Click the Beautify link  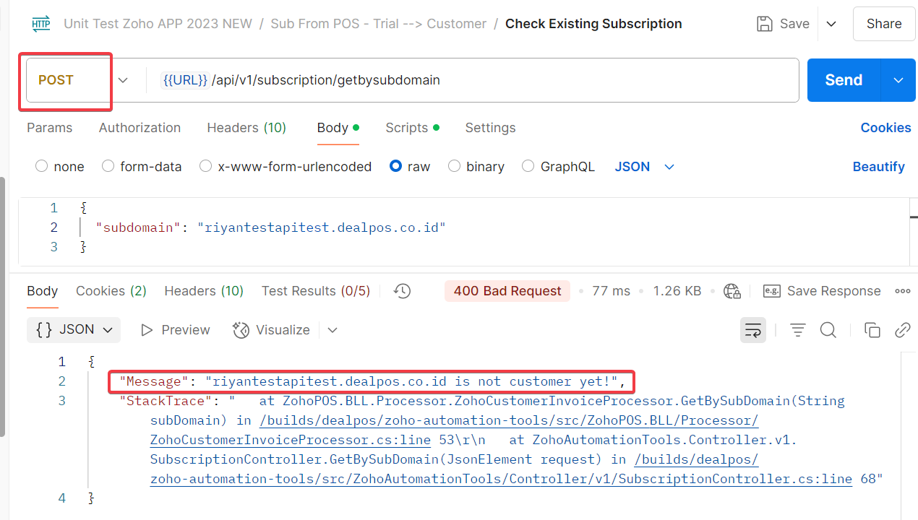pyautogui.click(x=879, y=167)
